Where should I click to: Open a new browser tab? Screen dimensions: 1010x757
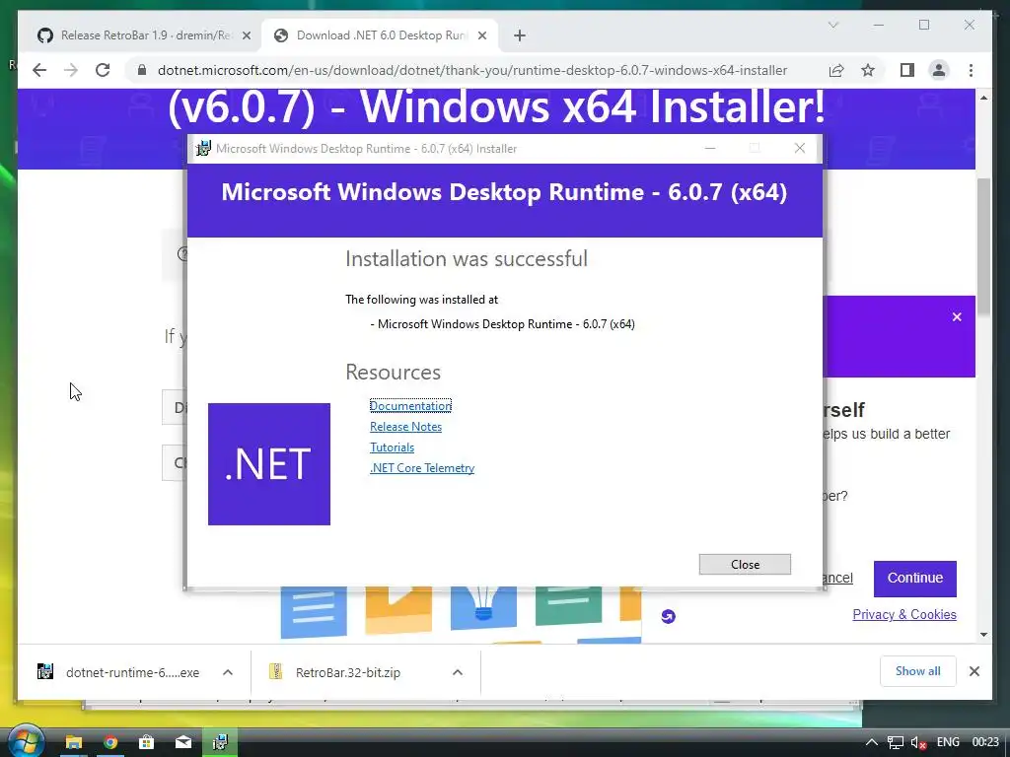tap(520, 35)
